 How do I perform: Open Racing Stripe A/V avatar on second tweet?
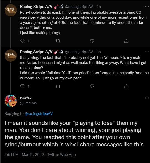coord(11,56)
